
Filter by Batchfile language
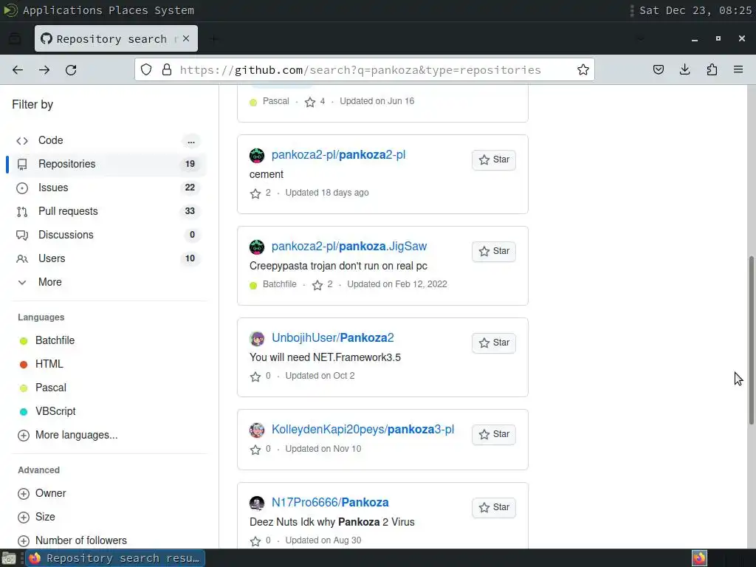point(55,340)
